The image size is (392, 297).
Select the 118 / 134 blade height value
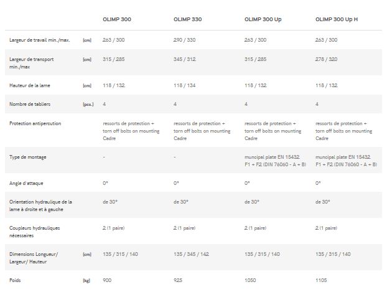click(185, 86)
